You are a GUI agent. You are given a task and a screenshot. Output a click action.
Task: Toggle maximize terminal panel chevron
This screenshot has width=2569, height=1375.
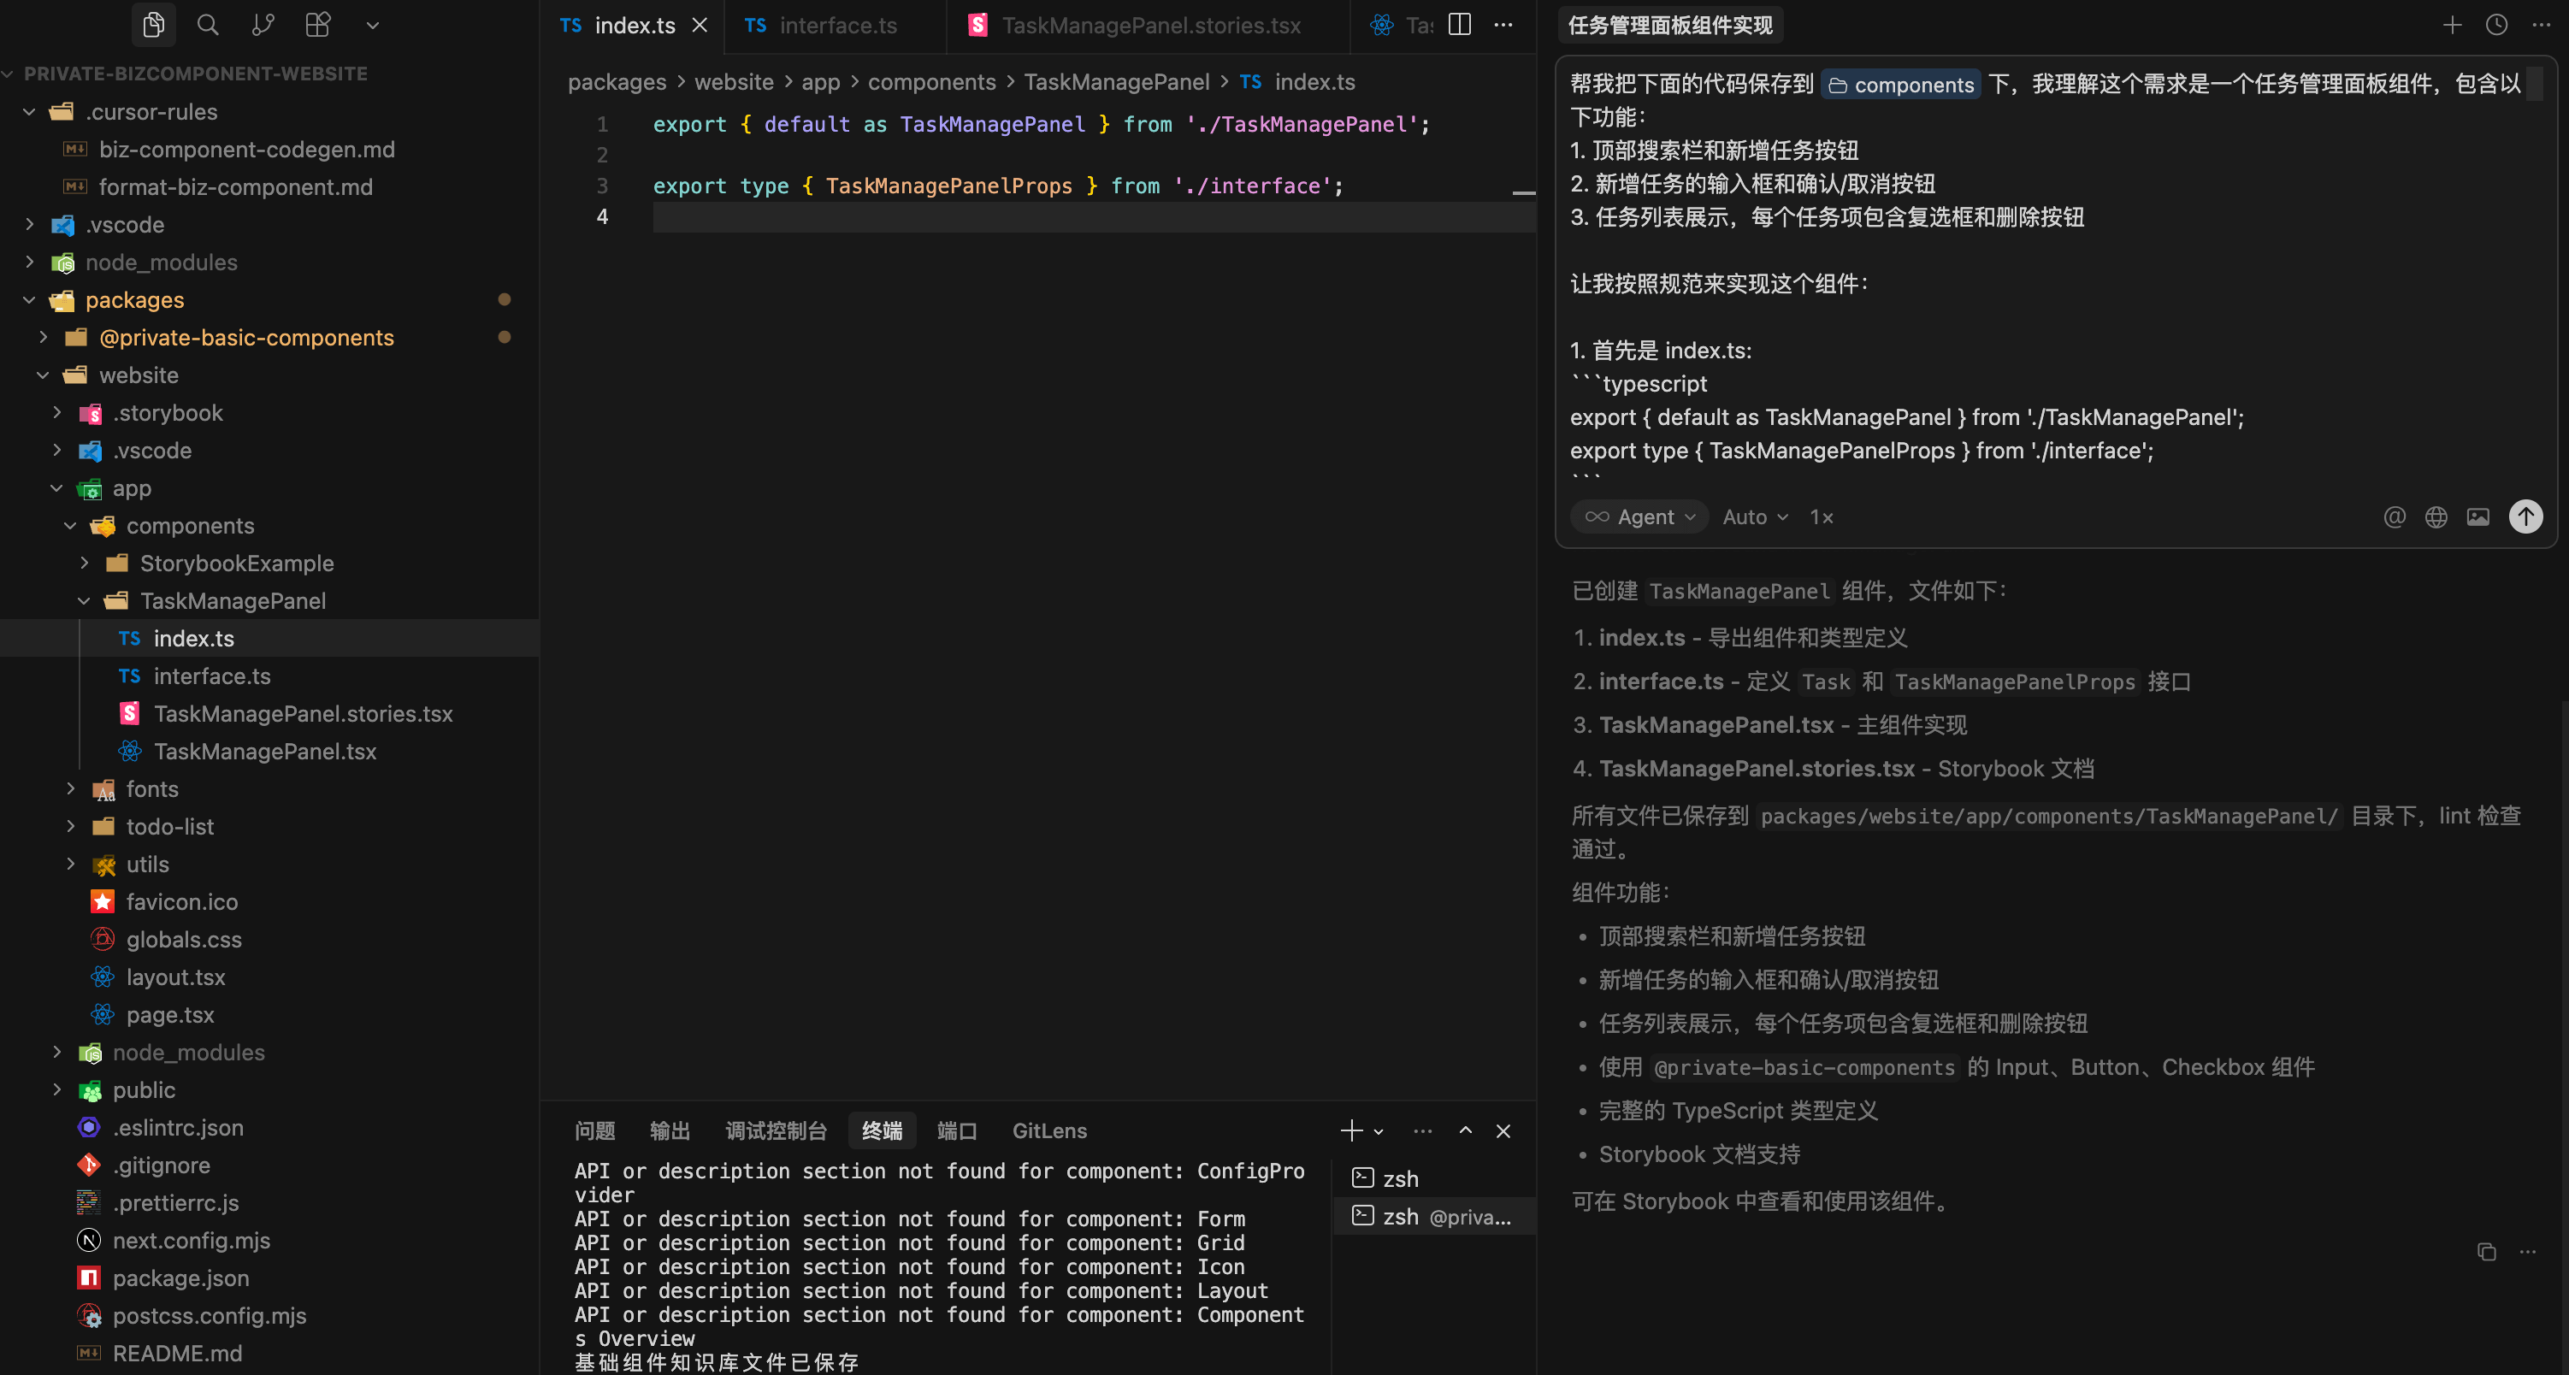pos(1465,1130)
